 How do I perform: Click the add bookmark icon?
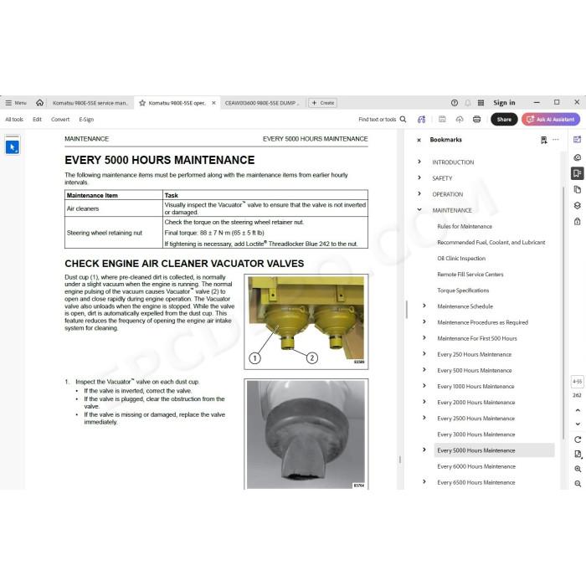coord(544,140)
